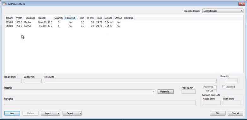The height and width of the screenshot is (120, 247).
Task: Close the Edit Panels Stock dialog
Action: 242,4
